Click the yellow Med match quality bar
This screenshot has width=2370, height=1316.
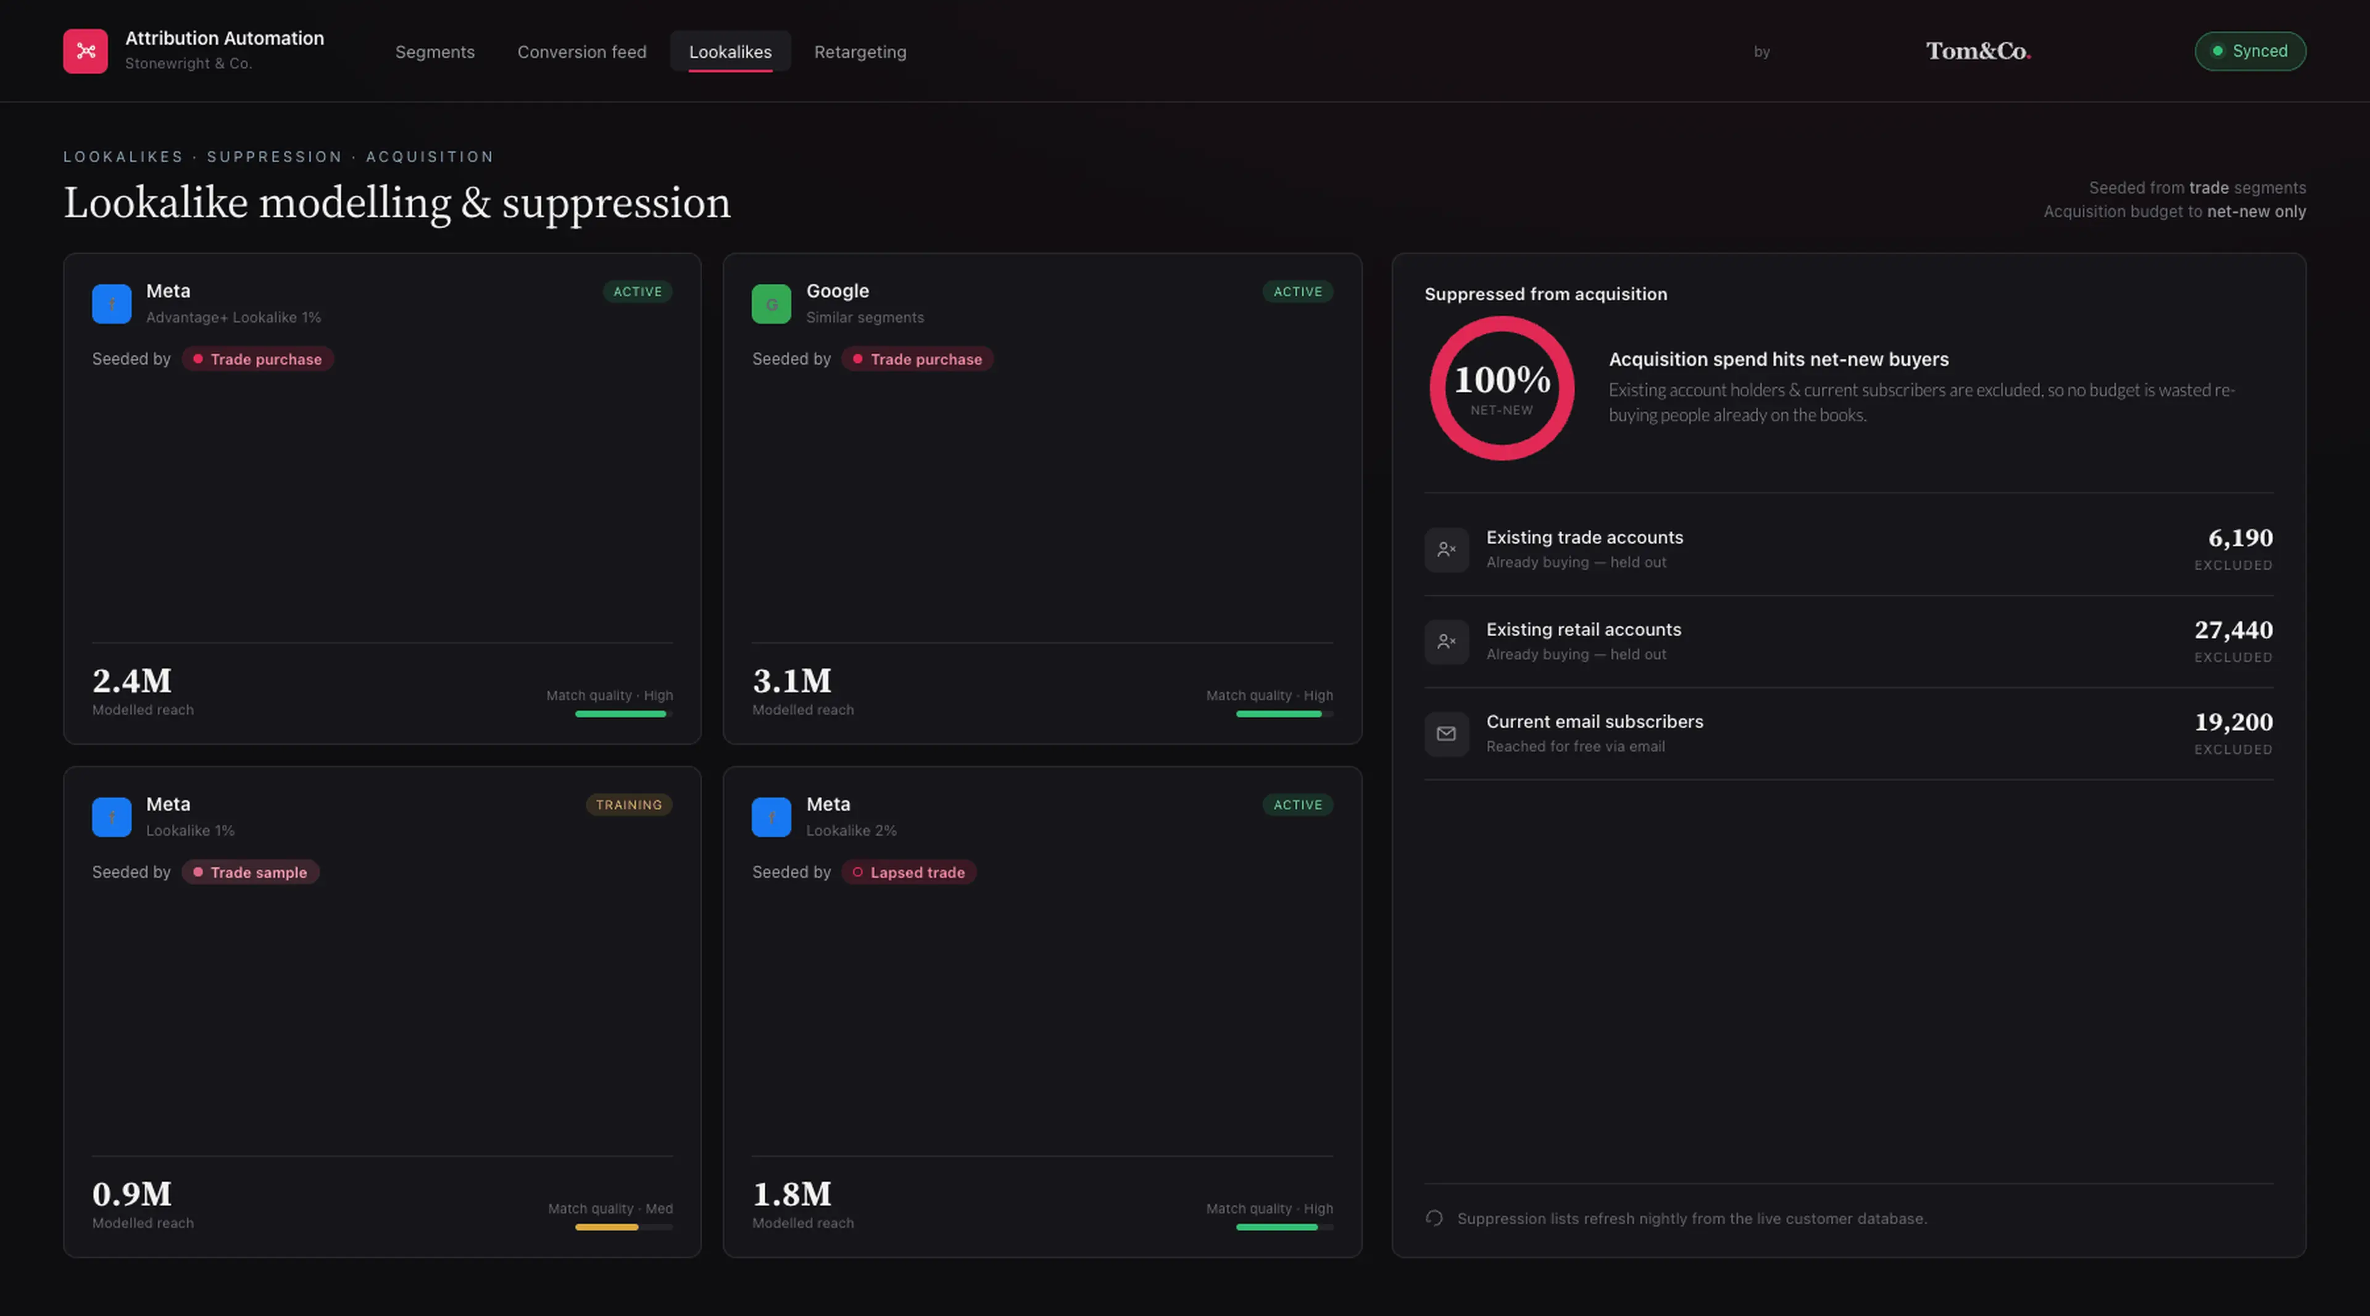pos(624,1227)
